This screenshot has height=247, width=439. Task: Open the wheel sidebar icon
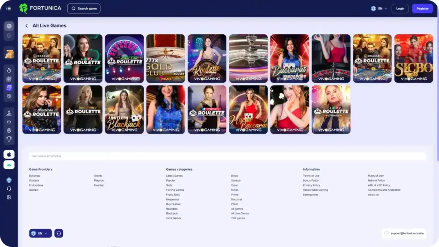pyautogui.click(x=9, y=130)
